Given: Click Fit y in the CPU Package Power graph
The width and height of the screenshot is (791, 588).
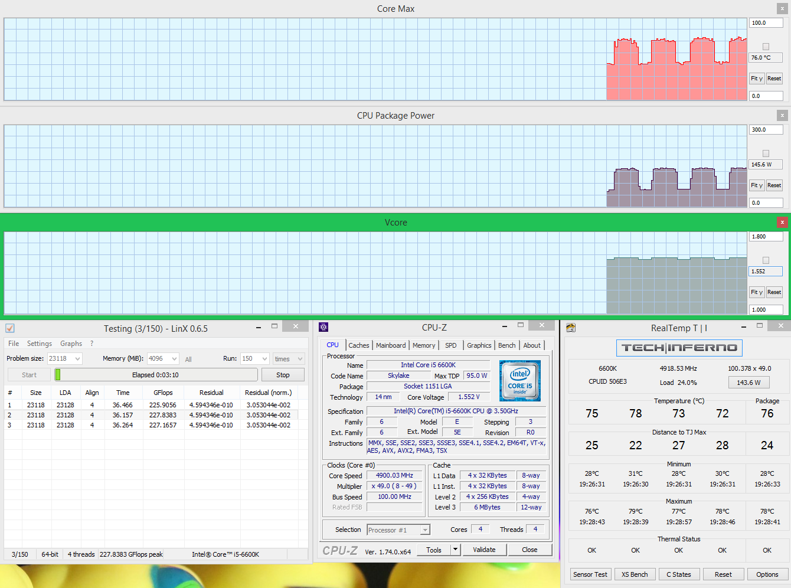Looking at the screenshot, I should tap(757, 185).
